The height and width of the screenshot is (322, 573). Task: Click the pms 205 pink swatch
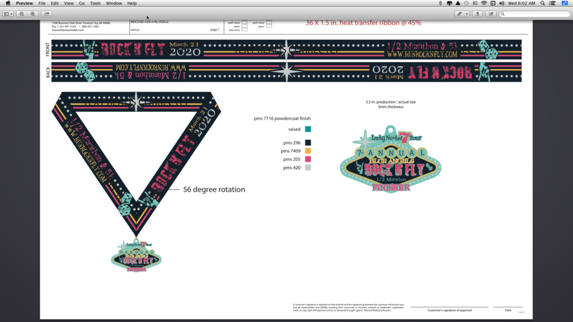(308, 159)
